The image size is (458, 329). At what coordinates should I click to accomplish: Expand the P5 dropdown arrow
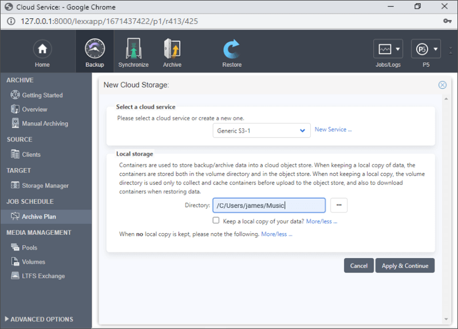[x=436, y=49]
